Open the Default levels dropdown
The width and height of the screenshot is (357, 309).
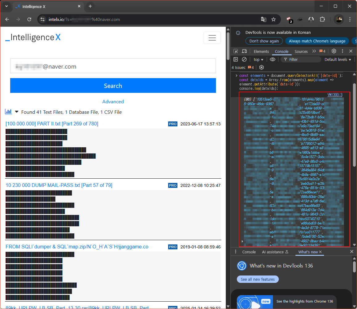338,60
